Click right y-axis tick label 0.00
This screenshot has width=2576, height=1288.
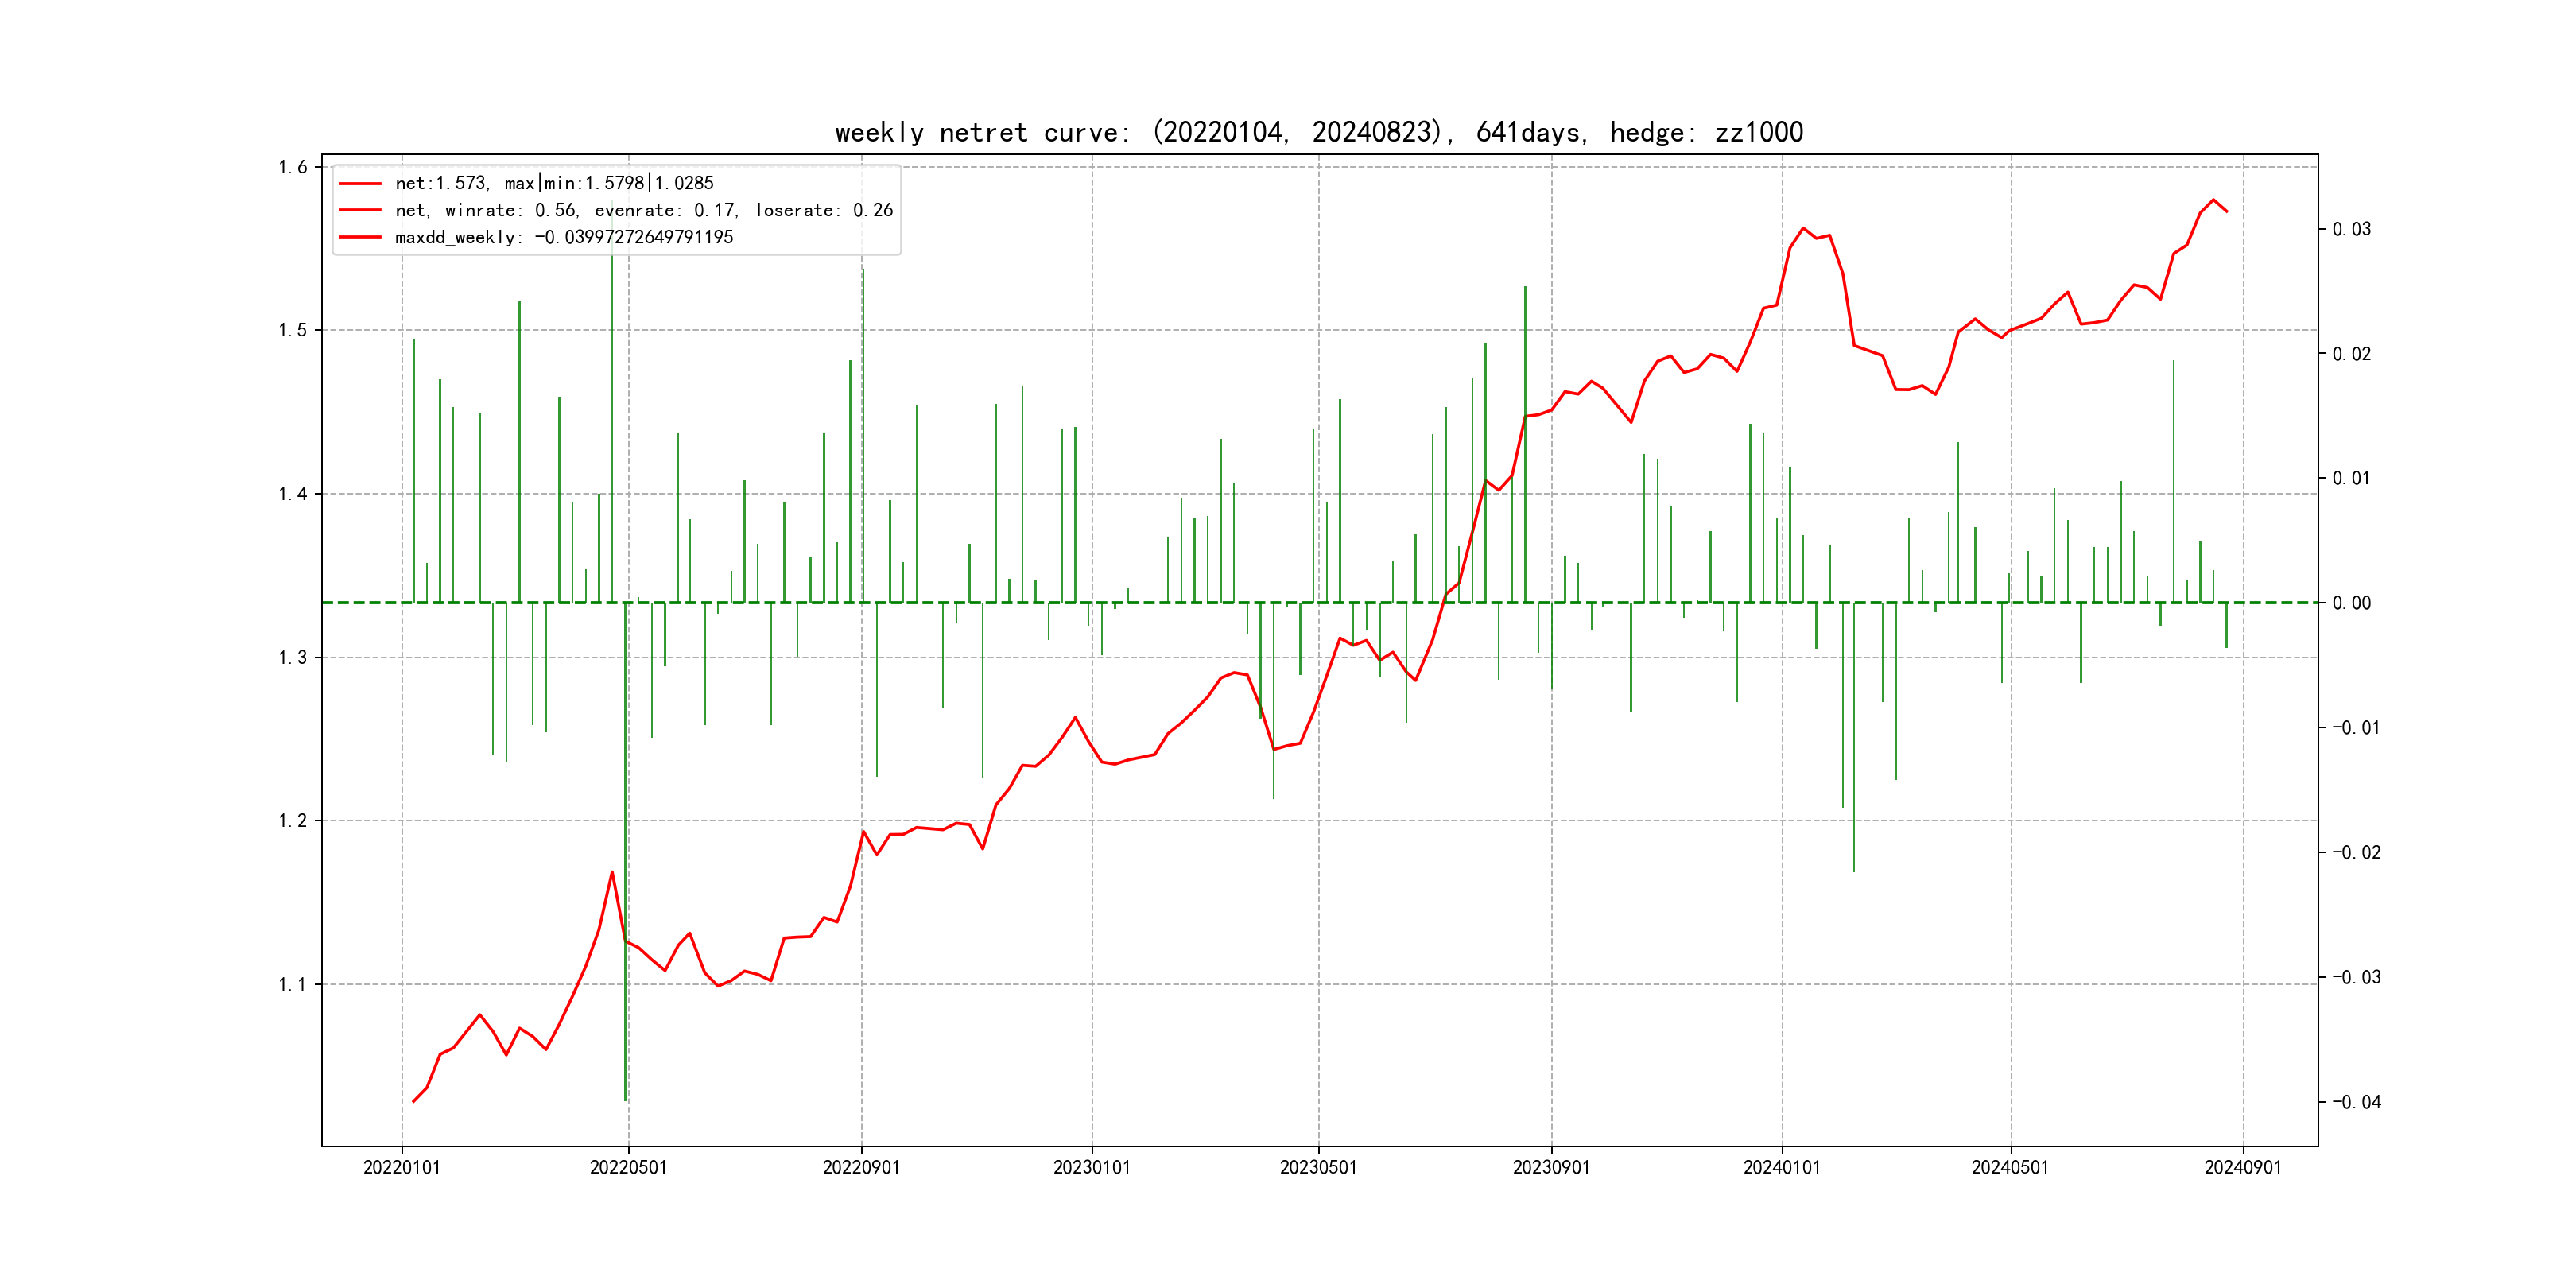2351,603
